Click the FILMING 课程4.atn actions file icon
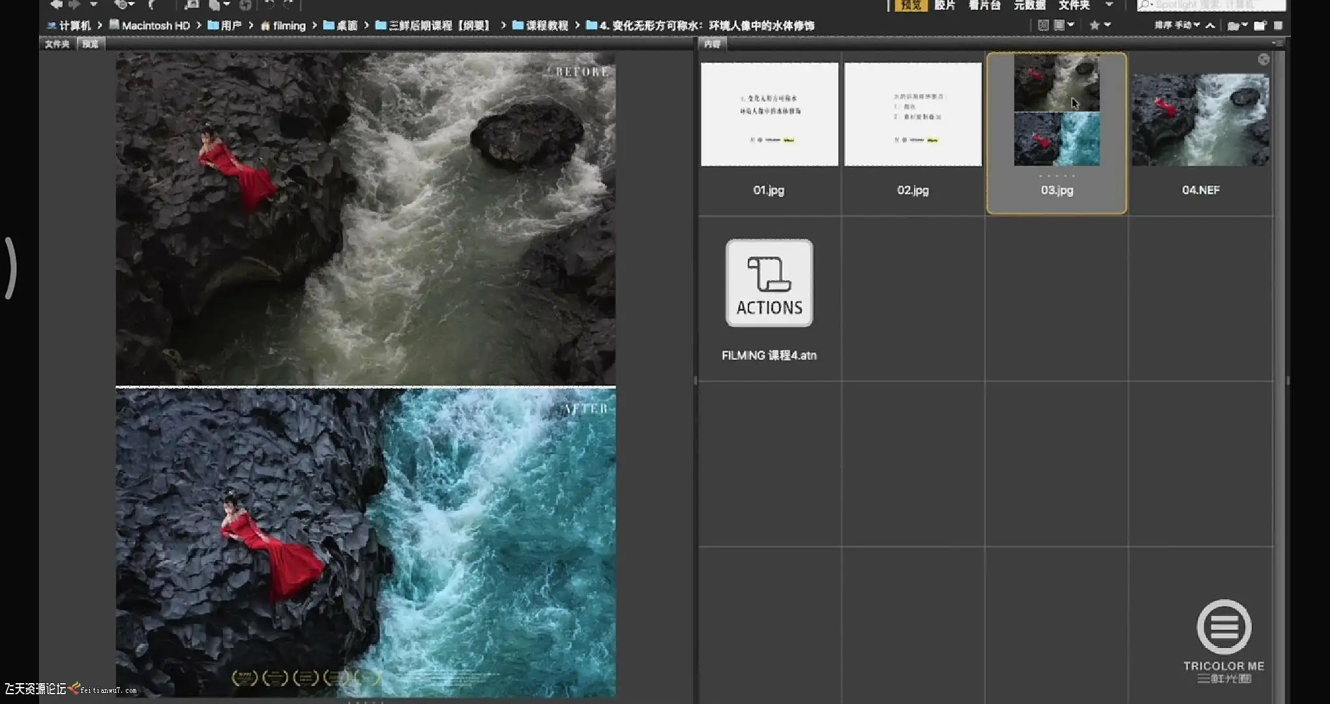Viewport: 1330px width, 704px height. [769, 283]
